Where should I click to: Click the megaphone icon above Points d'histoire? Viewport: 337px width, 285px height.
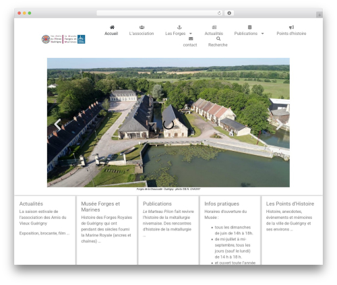click(x=291, y=27)
